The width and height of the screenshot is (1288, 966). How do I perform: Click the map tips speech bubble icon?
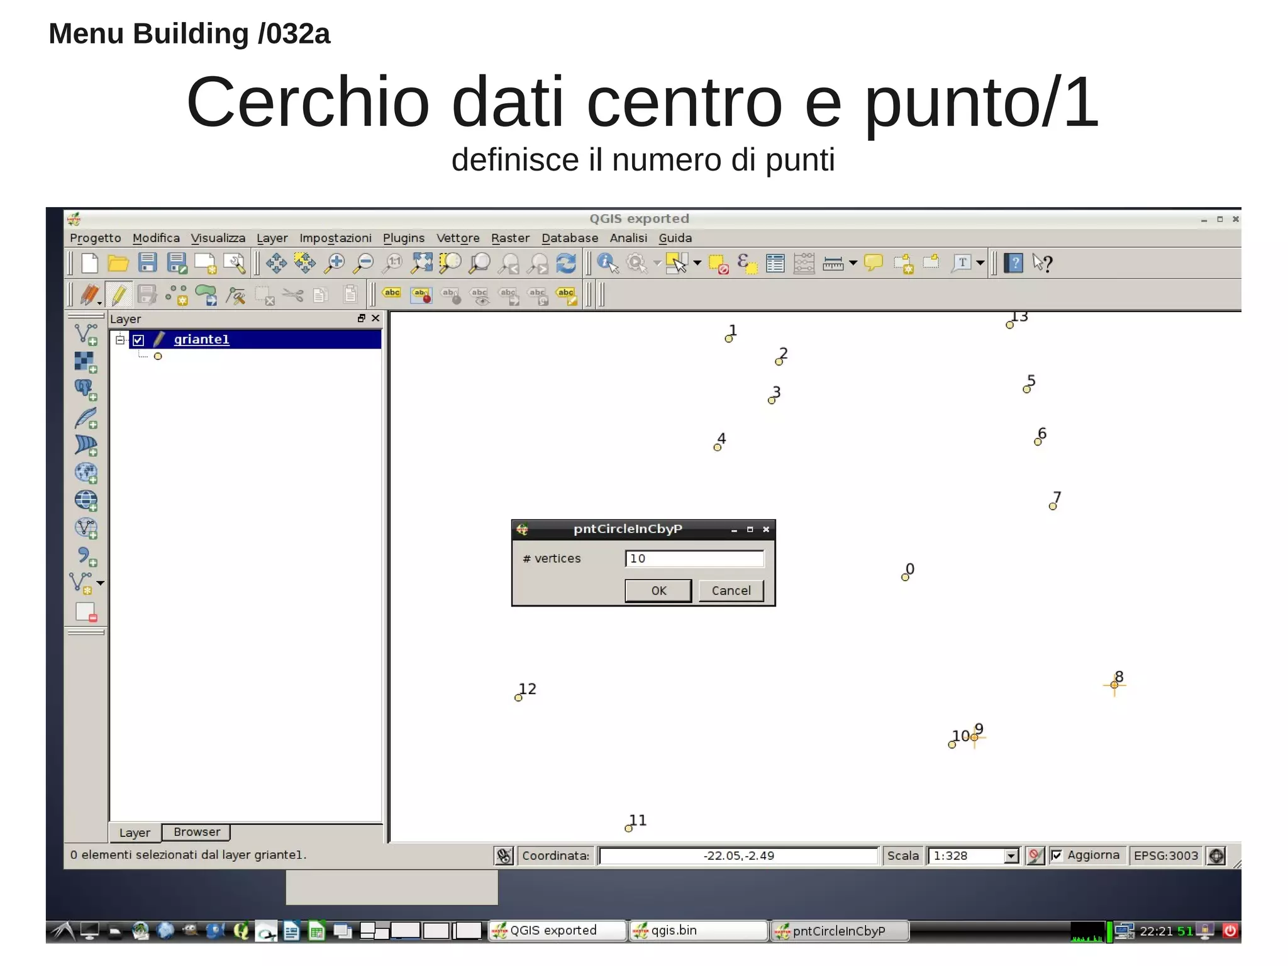click(x=874, y=262)
